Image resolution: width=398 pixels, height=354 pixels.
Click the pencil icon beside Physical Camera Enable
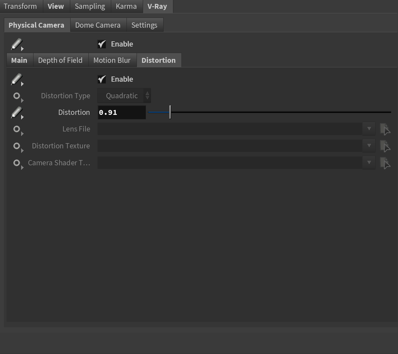16,44
